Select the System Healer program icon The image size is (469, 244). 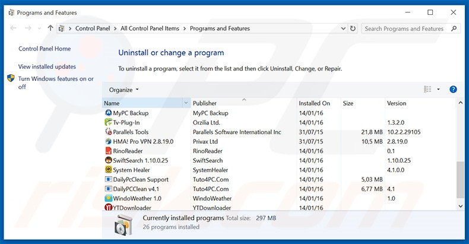click(x=108, y=170)
